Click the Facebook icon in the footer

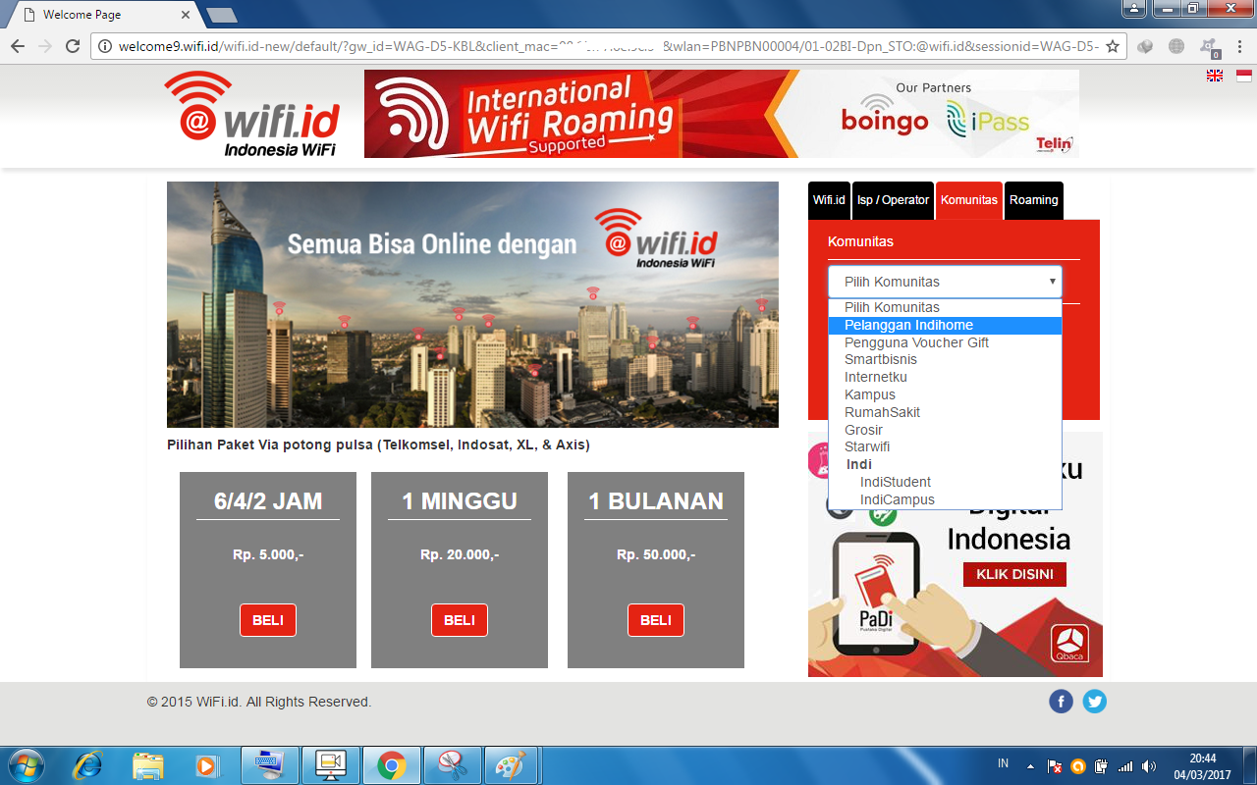[x=1062, y=701]
